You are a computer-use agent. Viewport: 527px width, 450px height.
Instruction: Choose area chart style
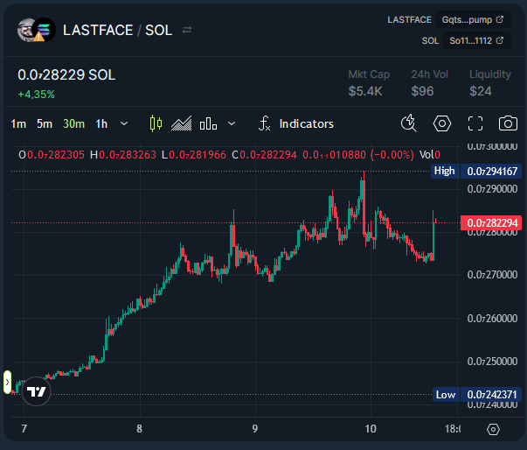tap(181, 123)
